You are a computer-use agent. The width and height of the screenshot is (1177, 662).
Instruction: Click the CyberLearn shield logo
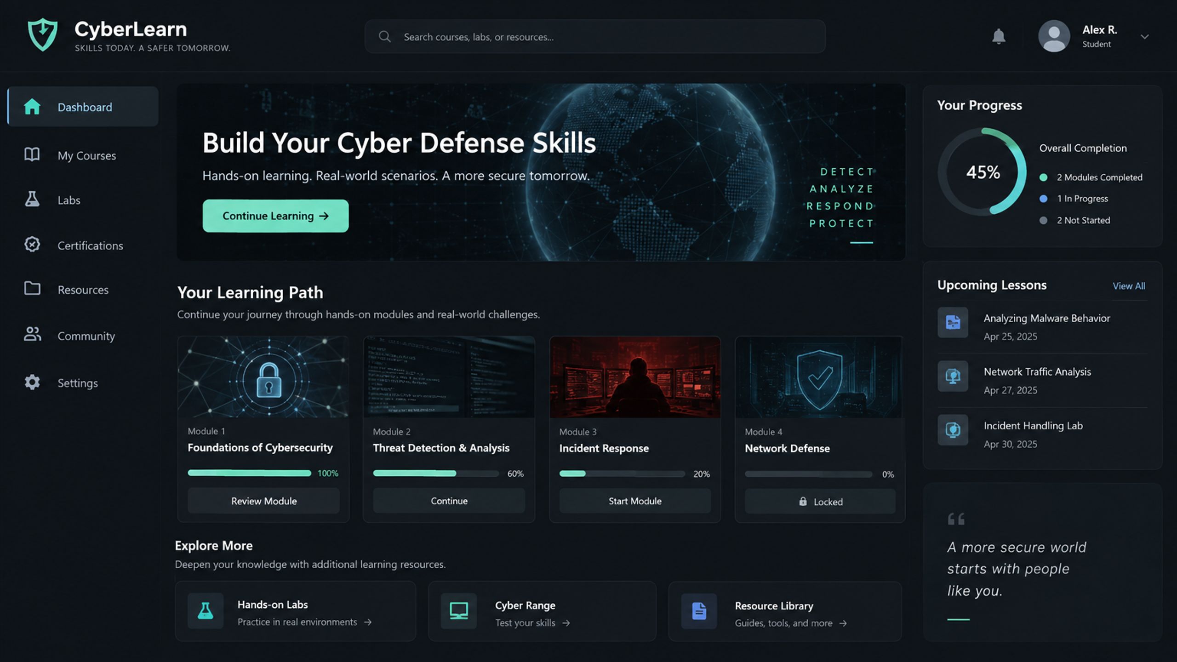click(x=42, y=34)
